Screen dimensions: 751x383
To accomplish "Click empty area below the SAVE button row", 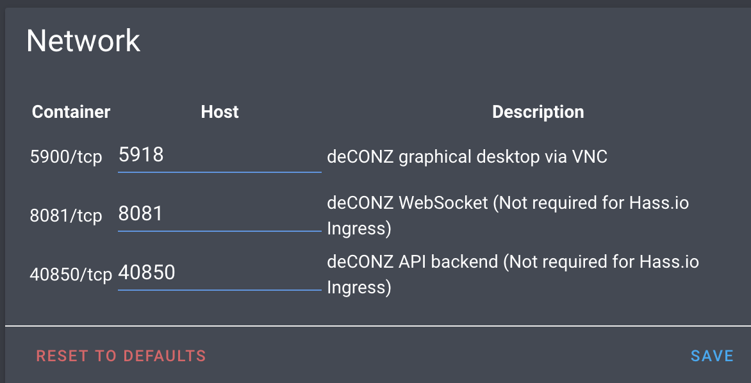I will click(x=384, y=377).
